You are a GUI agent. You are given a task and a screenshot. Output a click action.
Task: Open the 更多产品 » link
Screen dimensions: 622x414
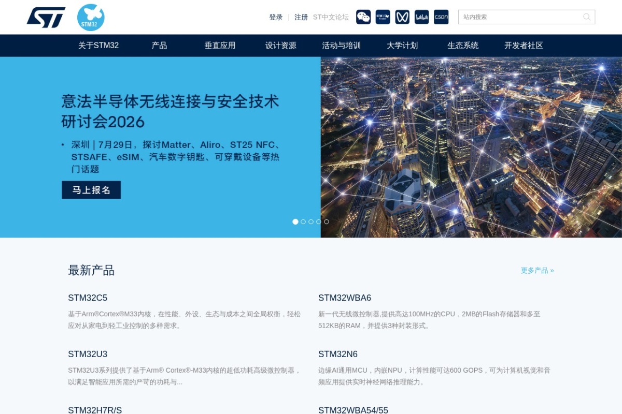click(537, 270)
